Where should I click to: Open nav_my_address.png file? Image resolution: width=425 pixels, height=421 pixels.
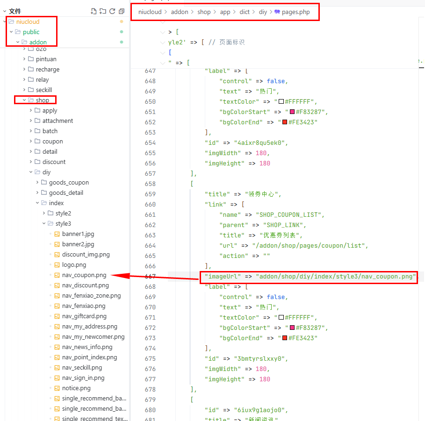(x=89, y=327)
